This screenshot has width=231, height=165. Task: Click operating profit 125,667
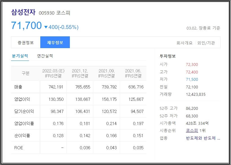point(136,99)
